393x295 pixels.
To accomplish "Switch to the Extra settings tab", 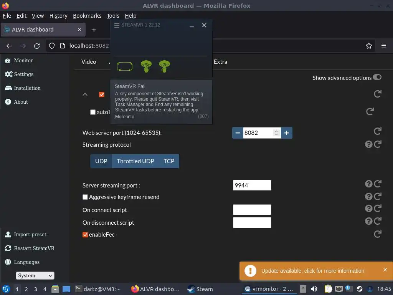I will [x=221, y=62].
